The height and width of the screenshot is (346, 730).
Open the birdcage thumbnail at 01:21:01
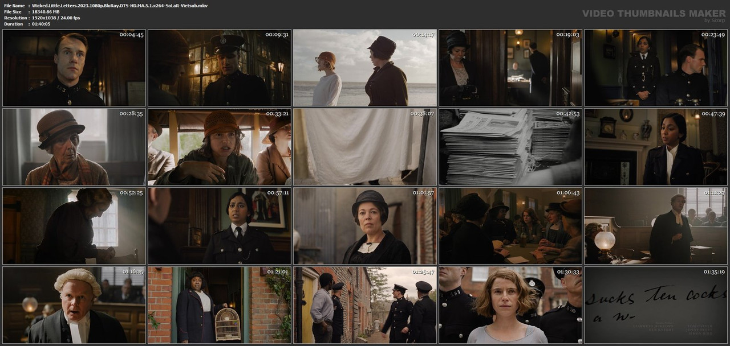click(220, 305)
